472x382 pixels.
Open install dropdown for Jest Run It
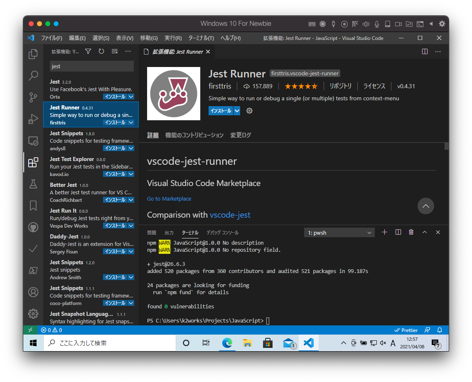[131, 226]
